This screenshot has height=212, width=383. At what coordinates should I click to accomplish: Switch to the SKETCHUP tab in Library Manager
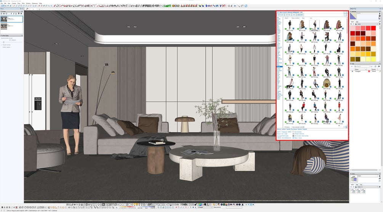[280, 14]
